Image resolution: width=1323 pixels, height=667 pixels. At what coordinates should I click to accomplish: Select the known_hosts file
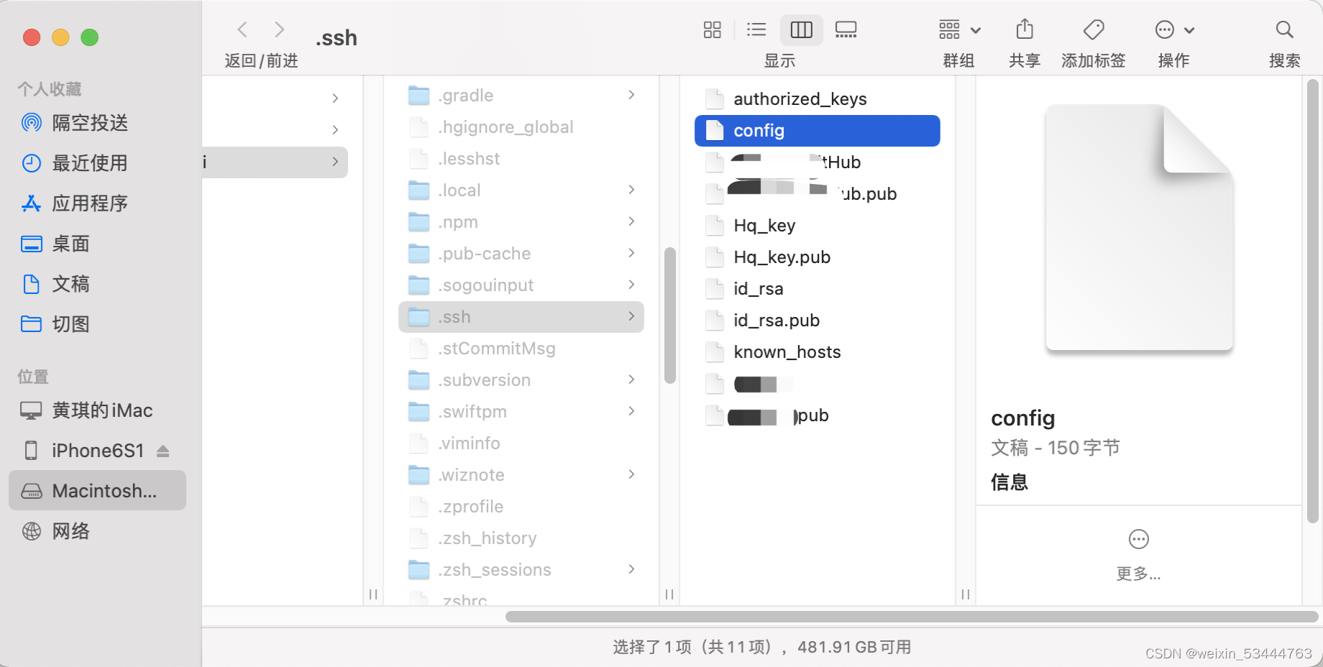click(787, 351)
